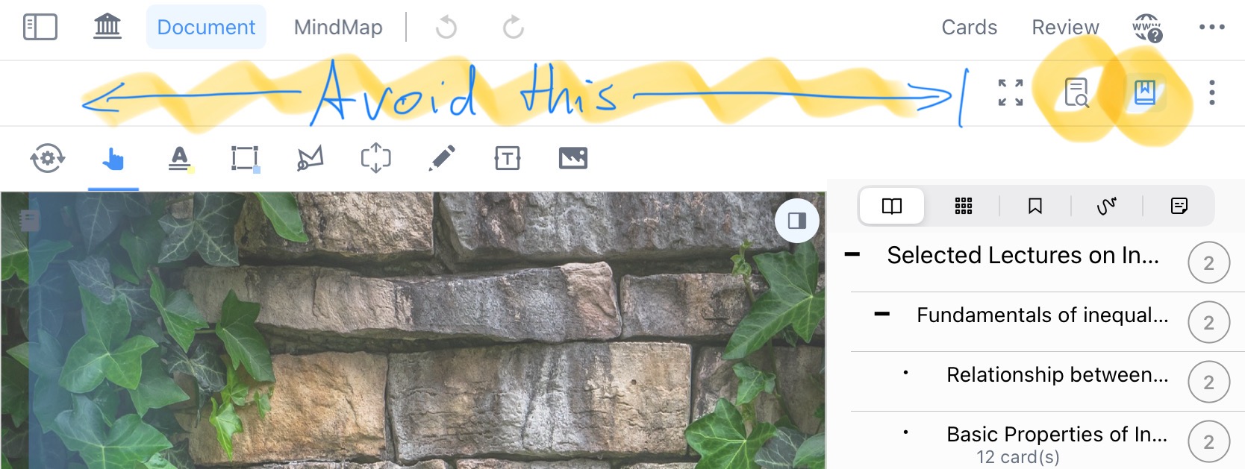Enter fullscreen with the expand arrows icon

pos(1011,92)
